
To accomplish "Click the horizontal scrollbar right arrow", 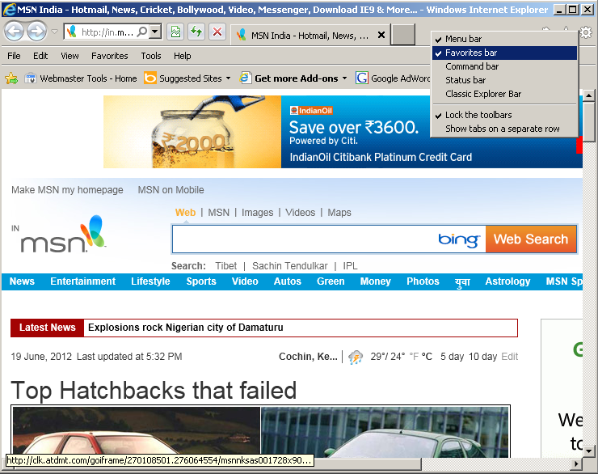I will (576, 464).
